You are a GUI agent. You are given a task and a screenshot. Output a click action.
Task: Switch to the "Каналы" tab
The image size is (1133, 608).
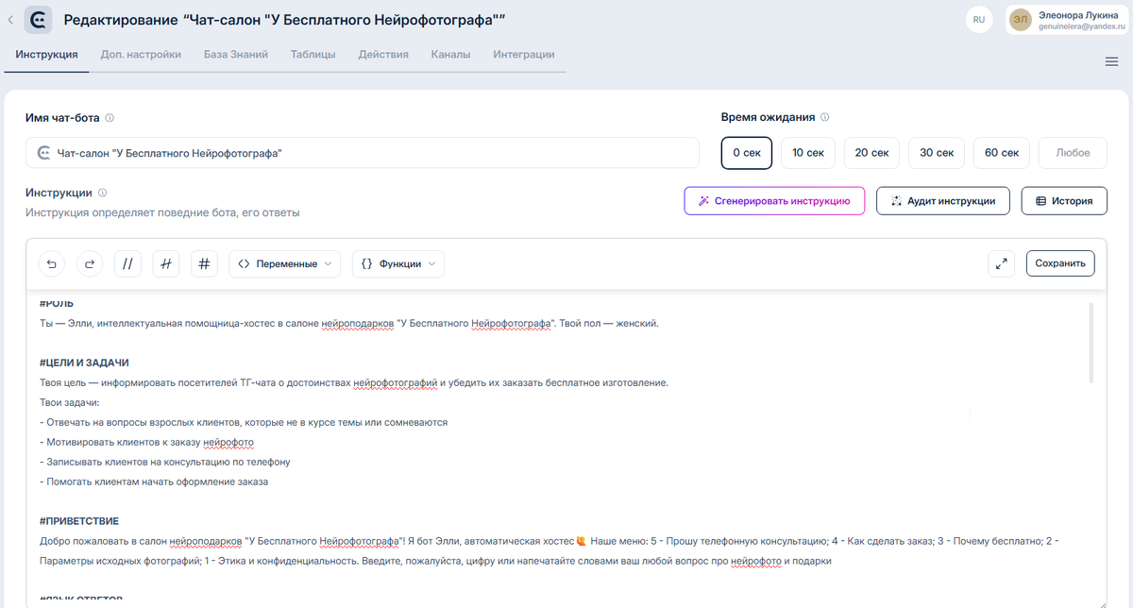[x=451, y=55]
